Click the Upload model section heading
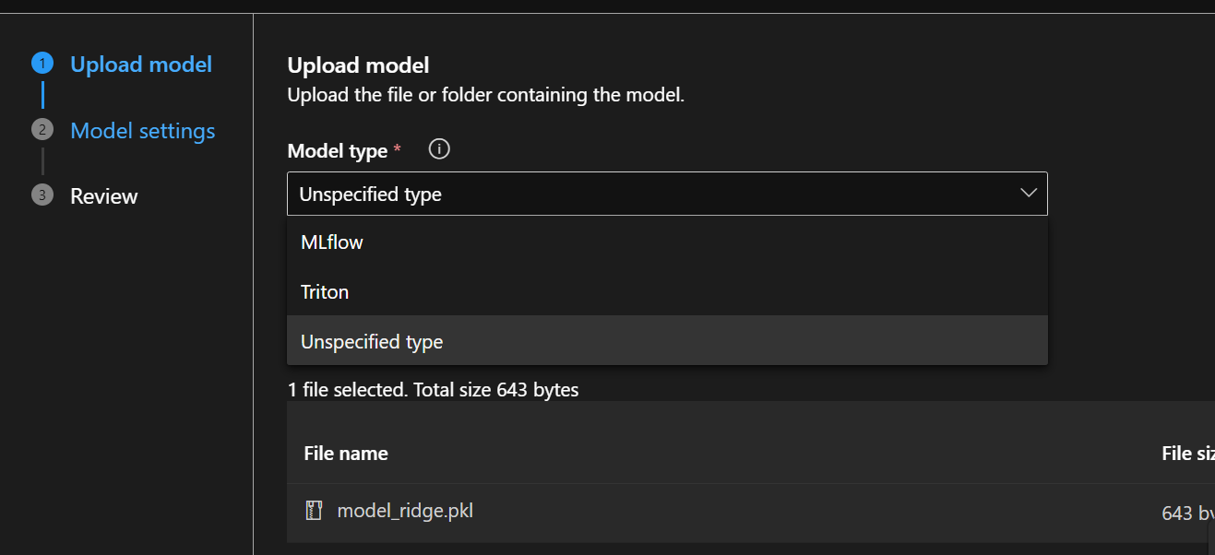The height and width of the screenshot is (555, 1215). pos(358,65)
